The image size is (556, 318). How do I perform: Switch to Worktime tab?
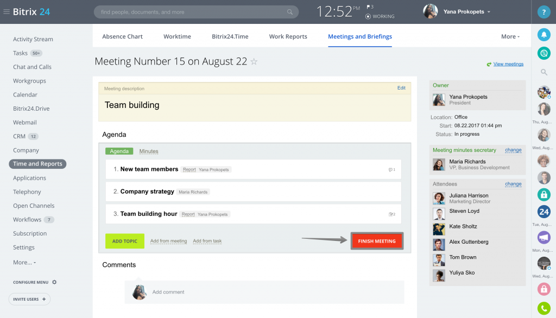coord(177,36)
